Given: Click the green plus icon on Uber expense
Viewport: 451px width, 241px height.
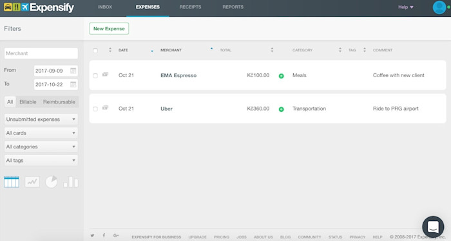Looking at the screenshot, I should pos(282,109).
